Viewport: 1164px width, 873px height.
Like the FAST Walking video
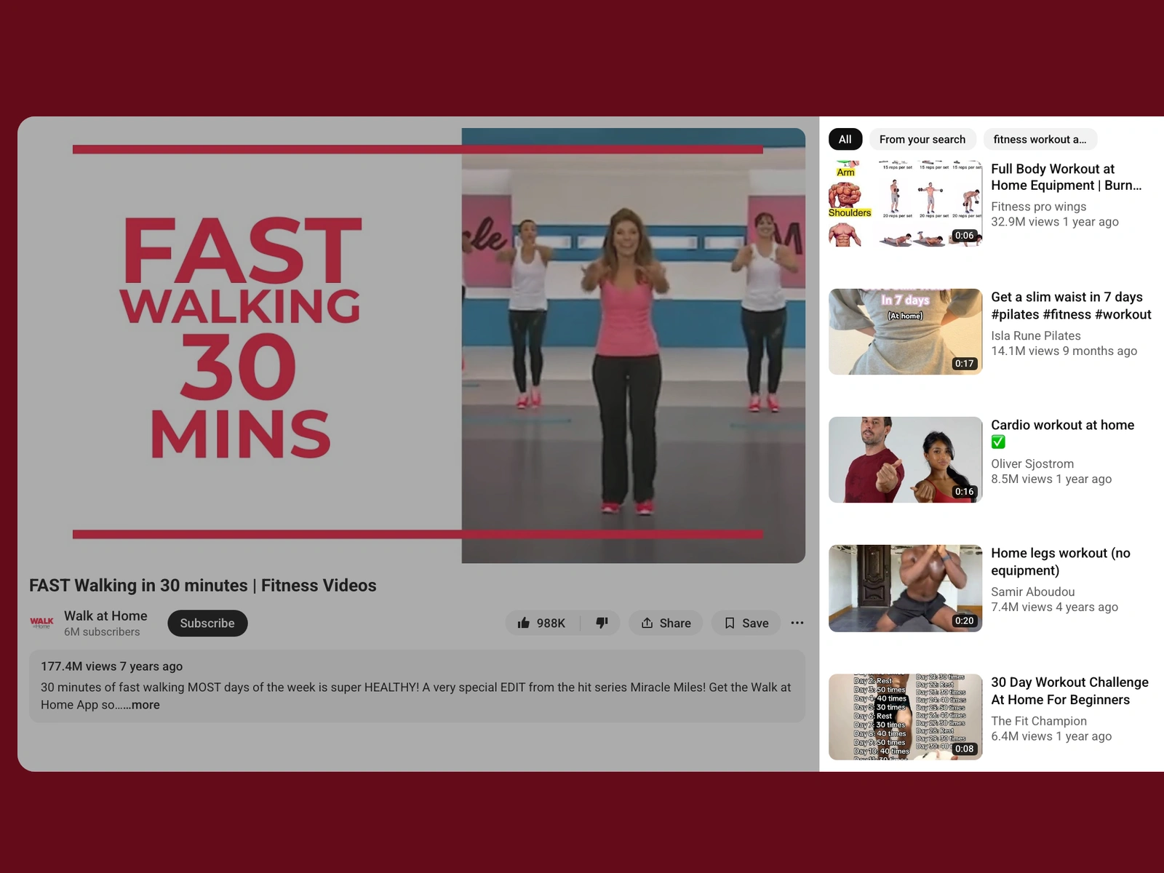(x=542, y=623)
